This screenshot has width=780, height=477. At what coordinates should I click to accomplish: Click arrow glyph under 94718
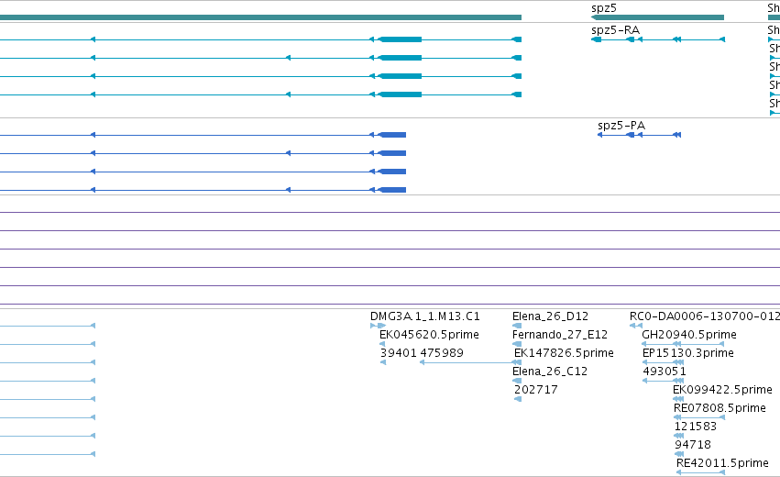[x=679, y=454]
